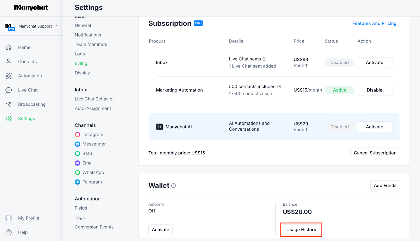The image size is (420, 241).
Task: Activate the Manychat AI add-on
Action: [374, 127]
